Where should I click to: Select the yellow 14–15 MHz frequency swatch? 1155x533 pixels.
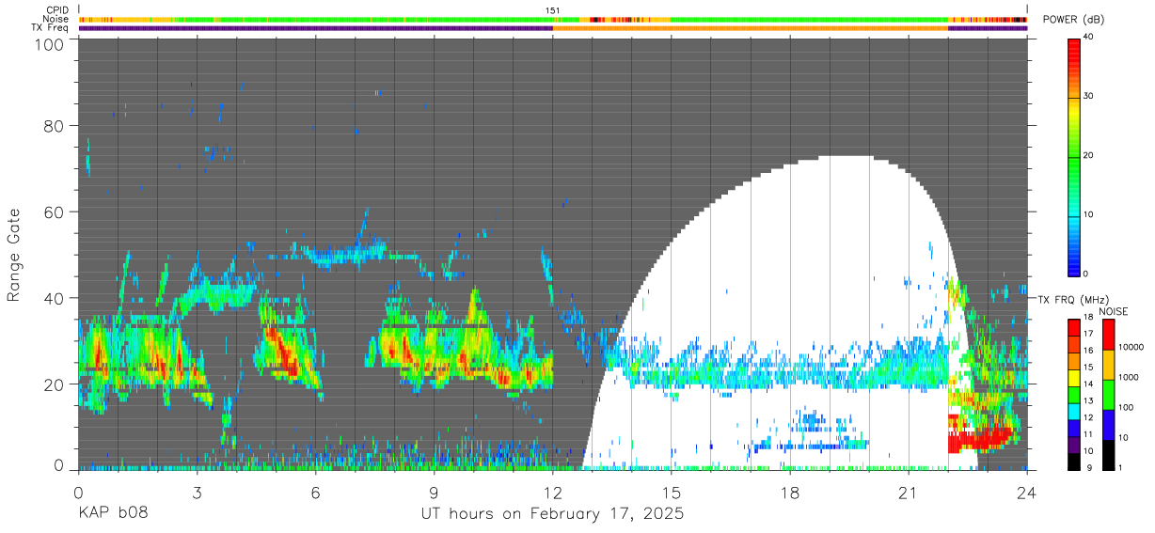click(1073, 376)
